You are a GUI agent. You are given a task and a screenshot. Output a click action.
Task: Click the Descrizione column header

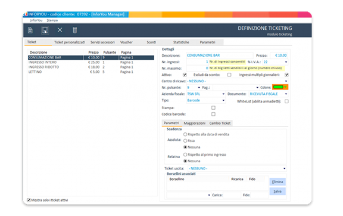[x=55, y=53]
